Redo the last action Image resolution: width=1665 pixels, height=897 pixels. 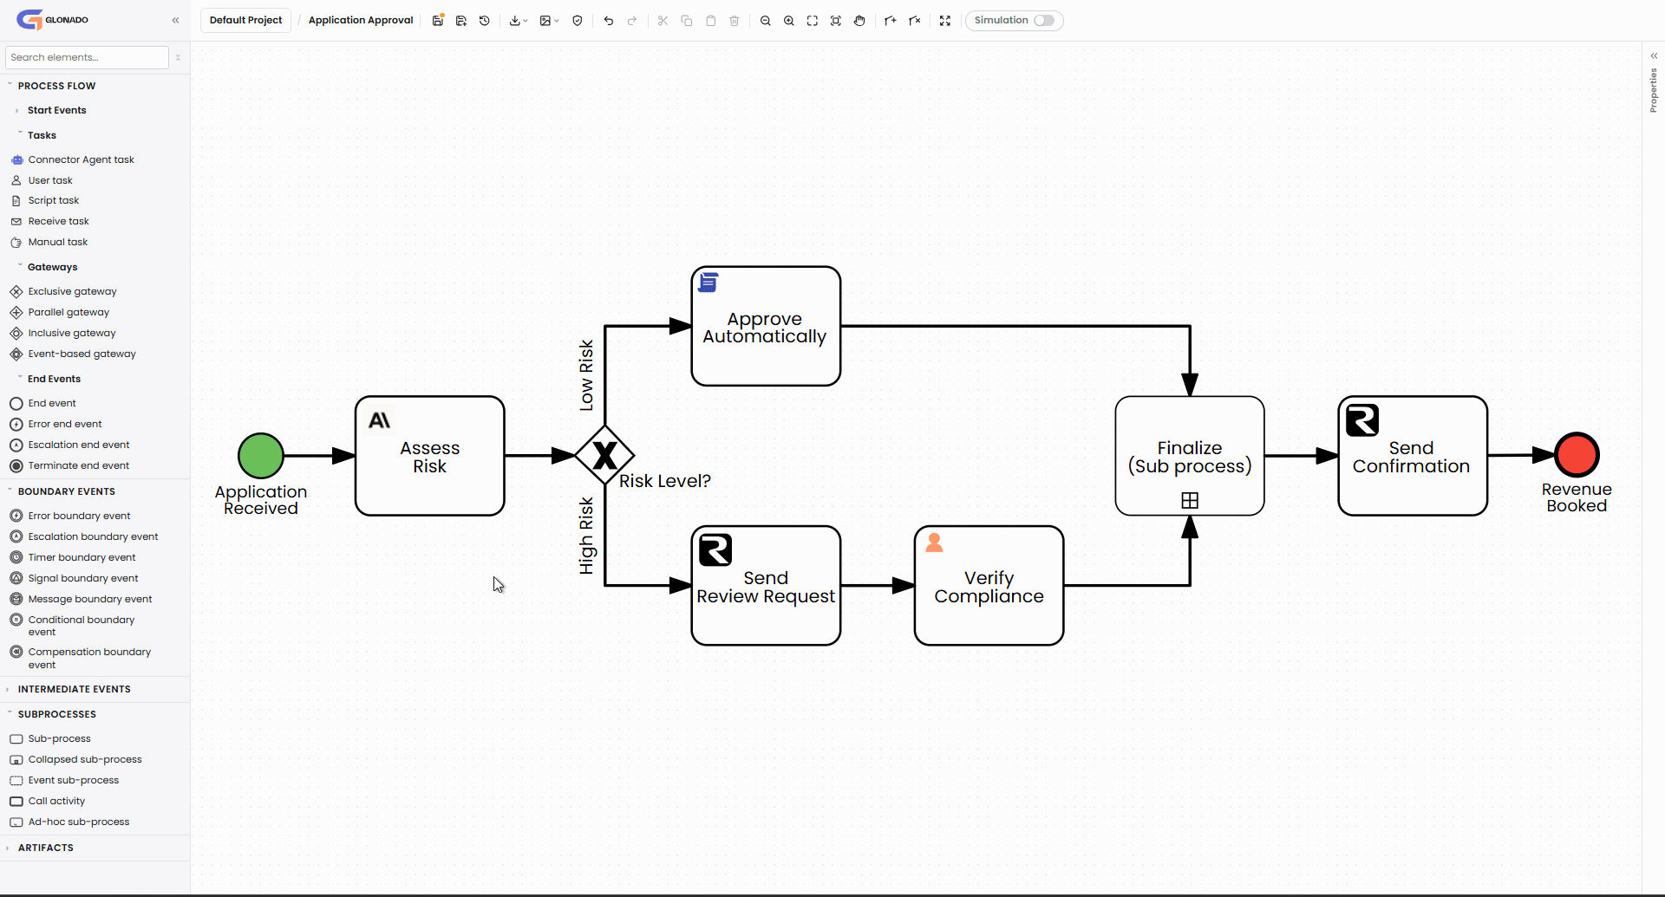point(632,20)
